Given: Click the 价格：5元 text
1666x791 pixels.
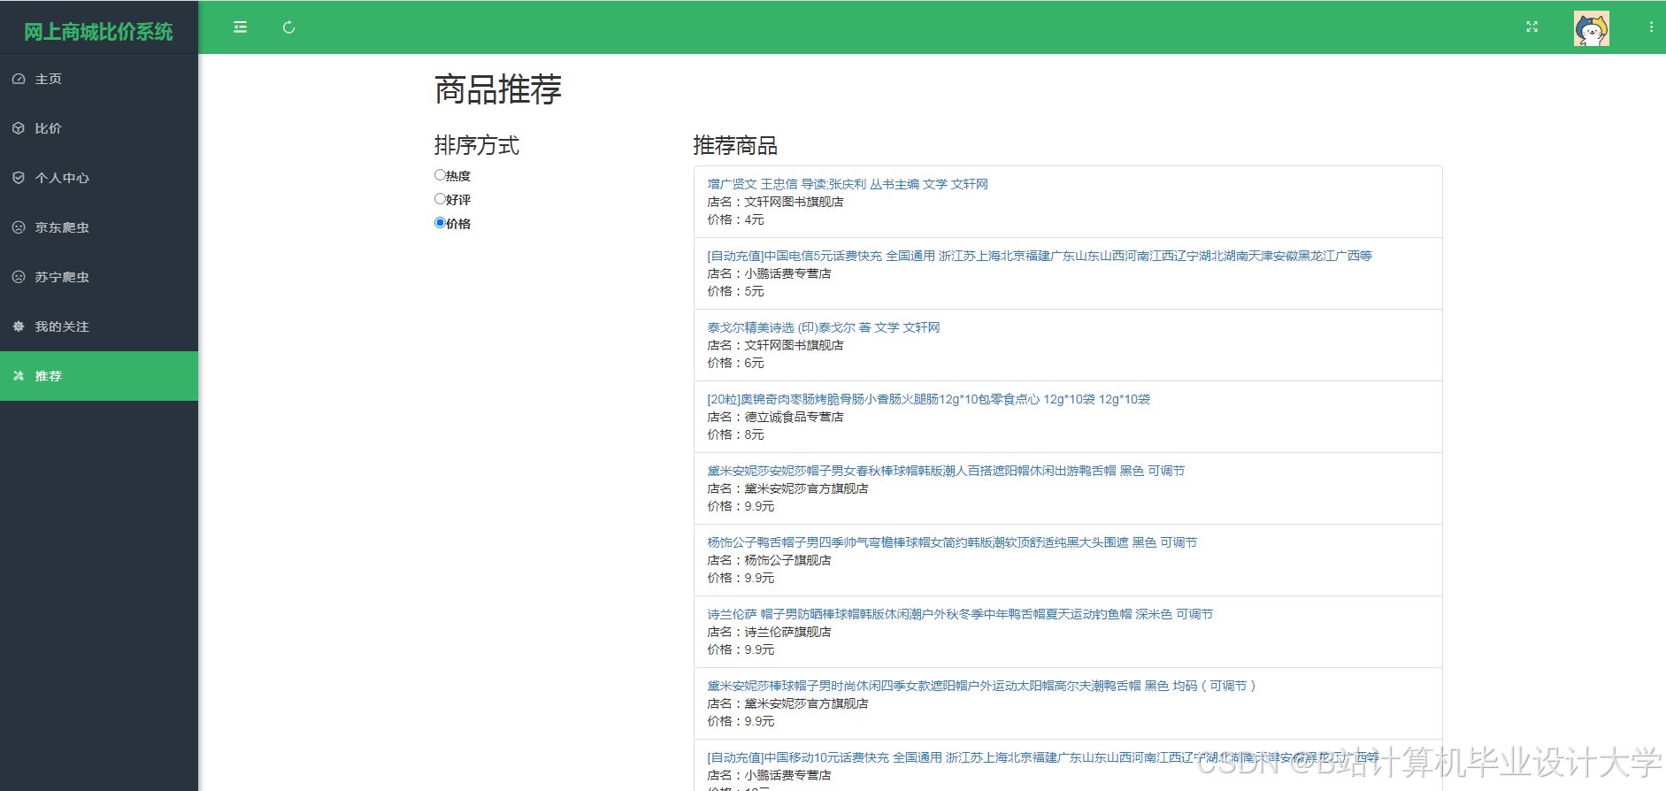Looking at the screenshot, I should coord(735,291).
